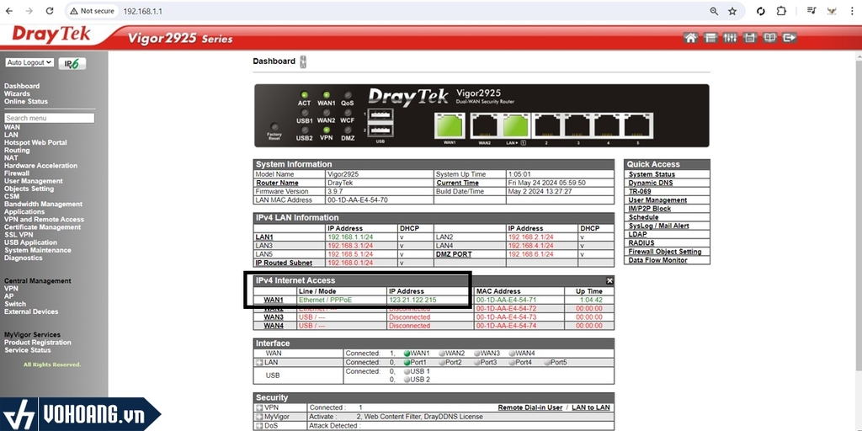Viewport: 862px width, 431px height.
Task: Click the green LAN port 1 on router image
Action: click(x=516, y=126)
